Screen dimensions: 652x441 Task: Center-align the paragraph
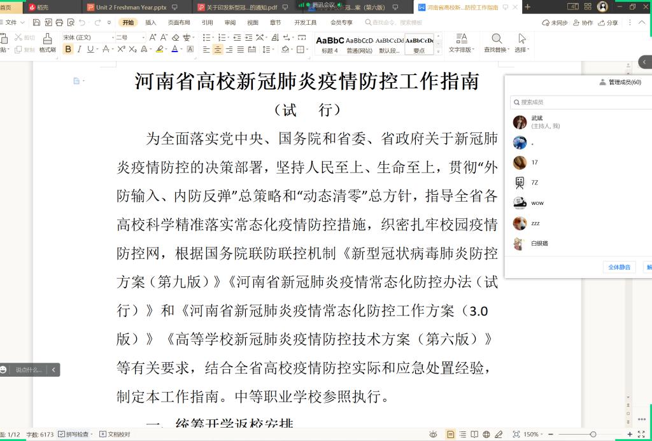[x=218, y=50]
